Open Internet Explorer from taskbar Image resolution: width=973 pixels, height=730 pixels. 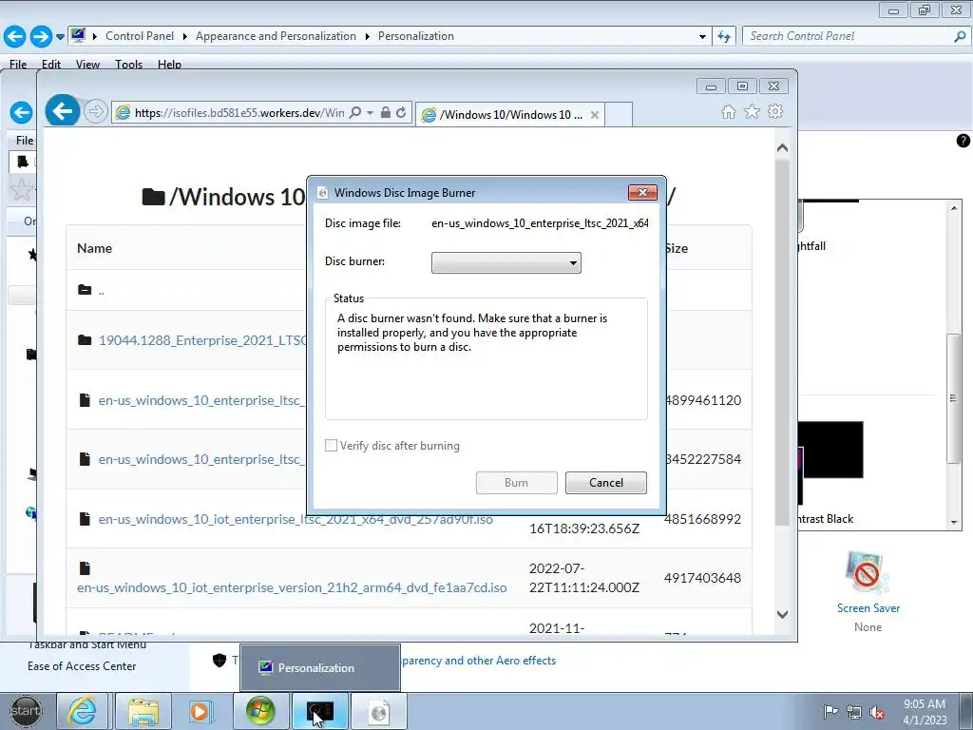point(83,711)
